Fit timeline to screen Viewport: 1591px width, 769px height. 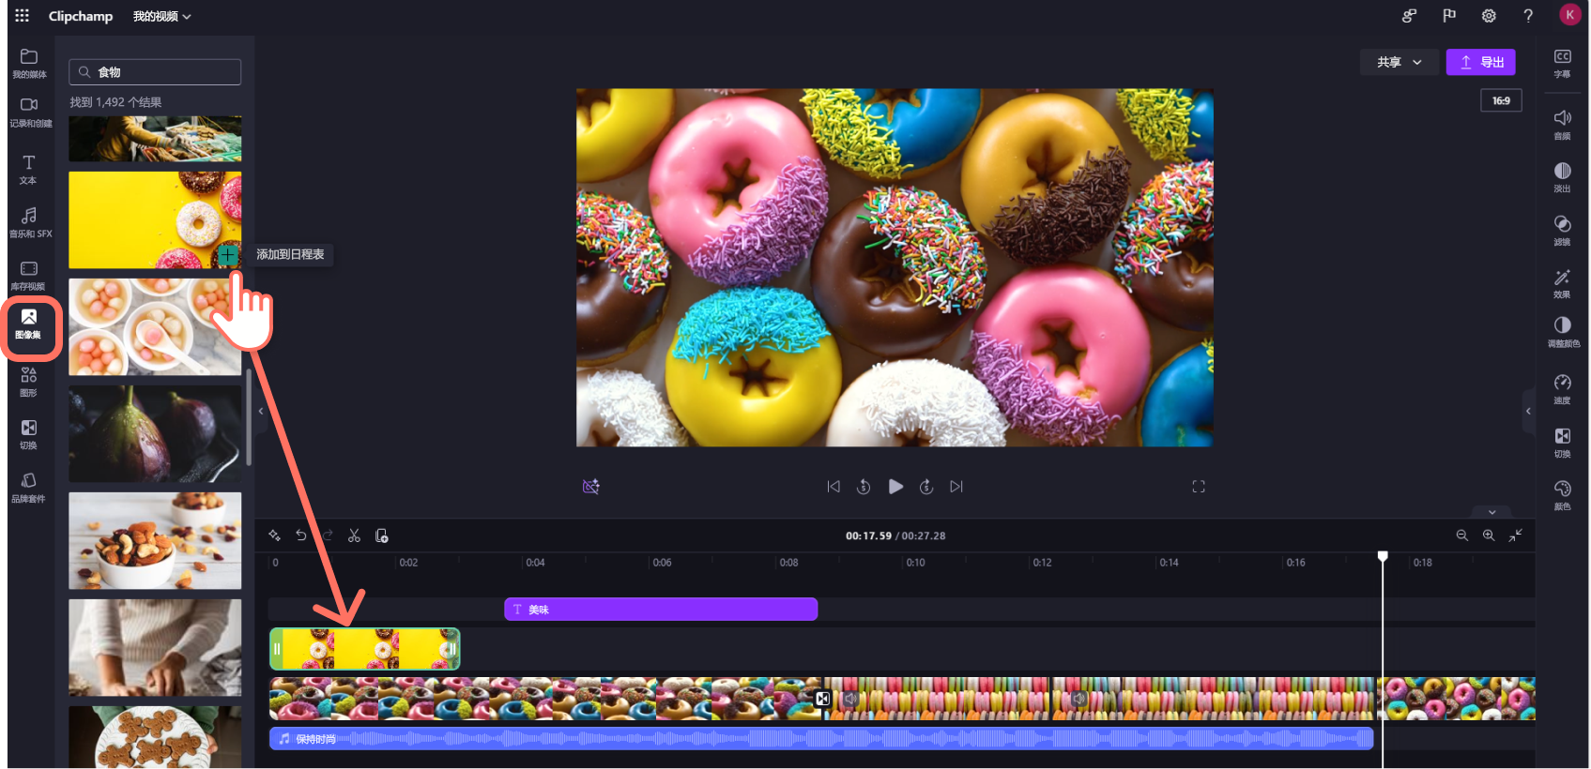1516,535
